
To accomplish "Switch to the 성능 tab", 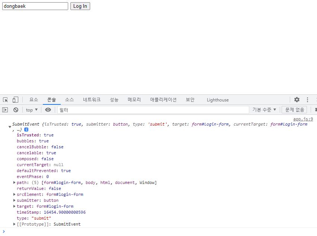I will tap(114, 100).
